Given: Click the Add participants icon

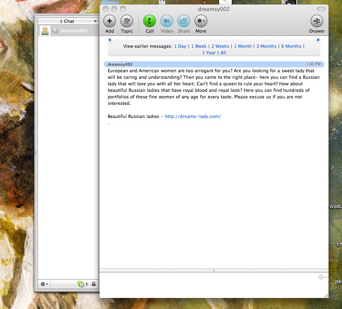Looking at the screenshot, I should 109,21.
